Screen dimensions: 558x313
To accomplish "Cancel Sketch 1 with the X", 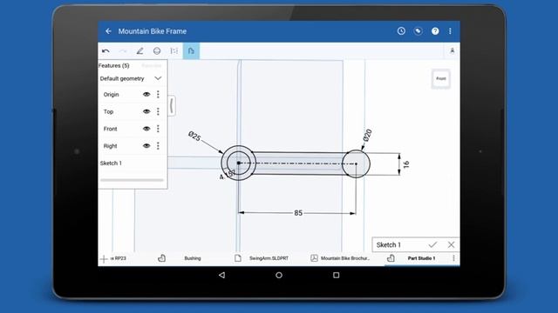I will click(x=452, y=245).
